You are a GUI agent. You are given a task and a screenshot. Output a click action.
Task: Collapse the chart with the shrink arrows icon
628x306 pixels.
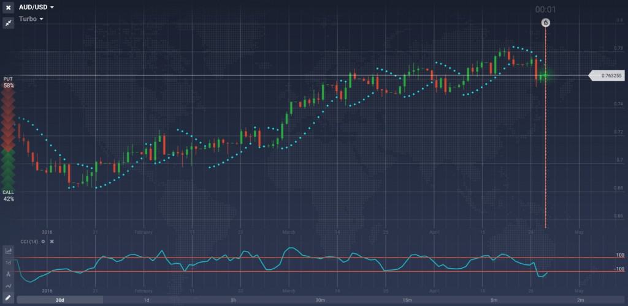(9, 23)
